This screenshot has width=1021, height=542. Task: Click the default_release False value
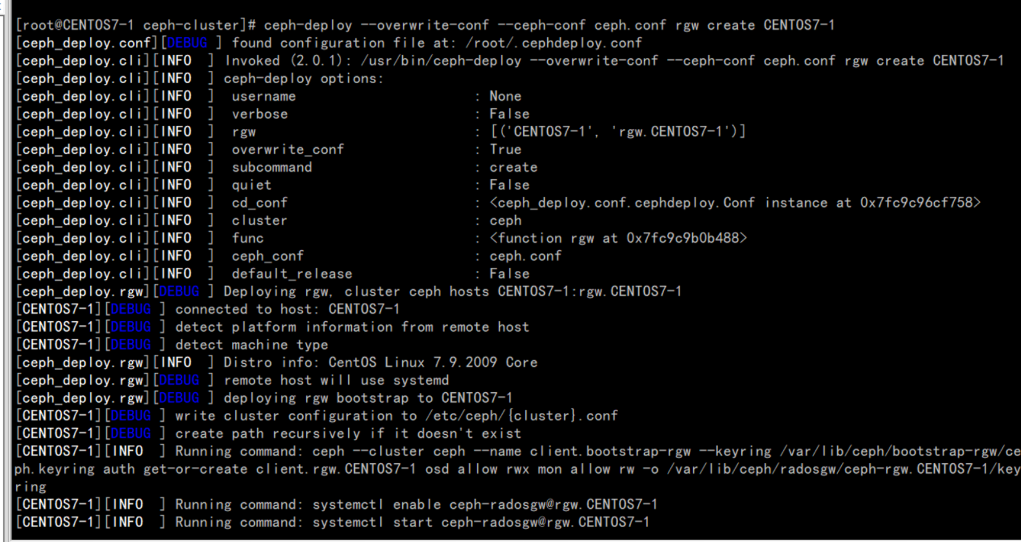509,274
